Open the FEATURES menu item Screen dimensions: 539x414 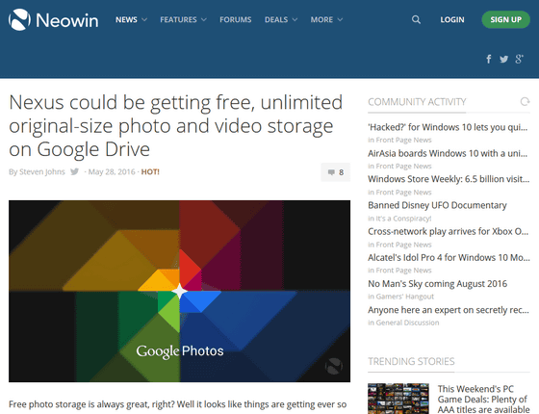pyautogui.click(x=178, y=19)
